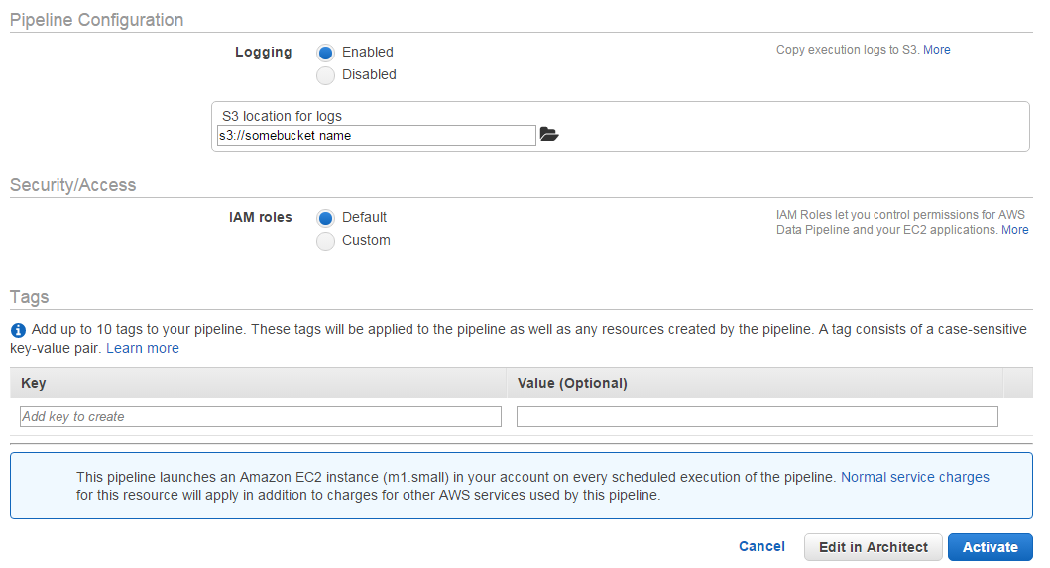
Task: Click the S3 location for logs field
Action: [376, 136]
